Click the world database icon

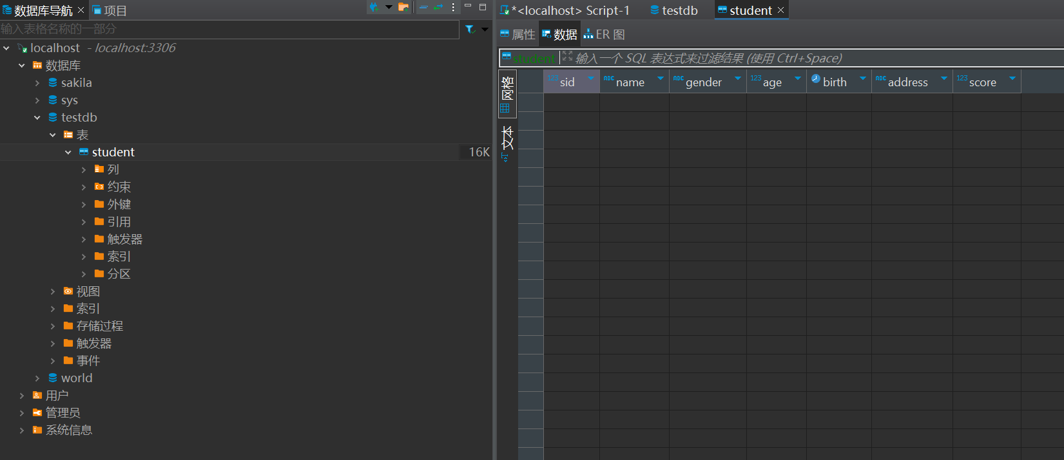[53, 378]
